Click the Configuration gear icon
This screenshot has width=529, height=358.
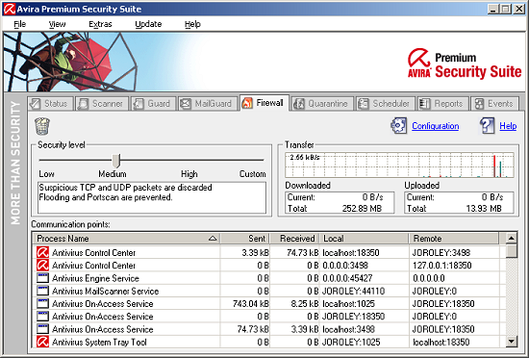tap(398, 125)
